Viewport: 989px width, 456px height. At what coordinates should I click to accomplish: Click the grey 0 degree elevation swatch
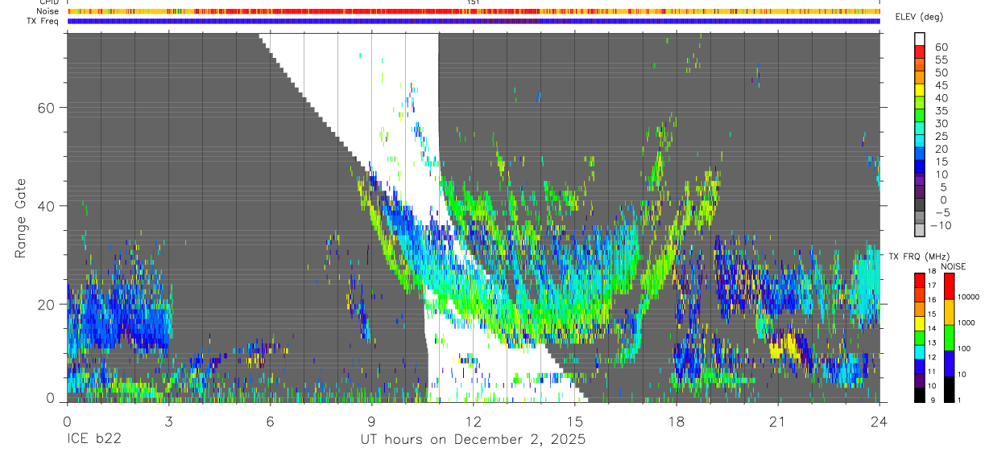point(920,205)
